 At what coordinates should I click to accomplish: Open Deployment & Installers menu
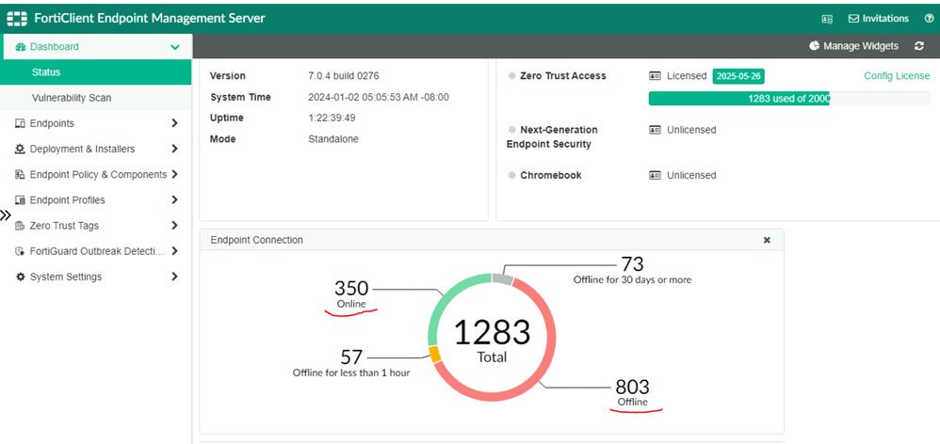pyautogui.click(x=96, y=149)
